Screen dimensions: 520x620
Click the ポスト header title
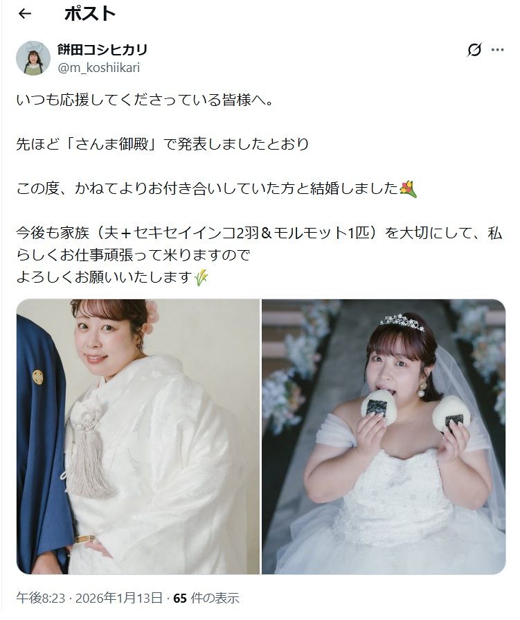[x=90, y=14]
